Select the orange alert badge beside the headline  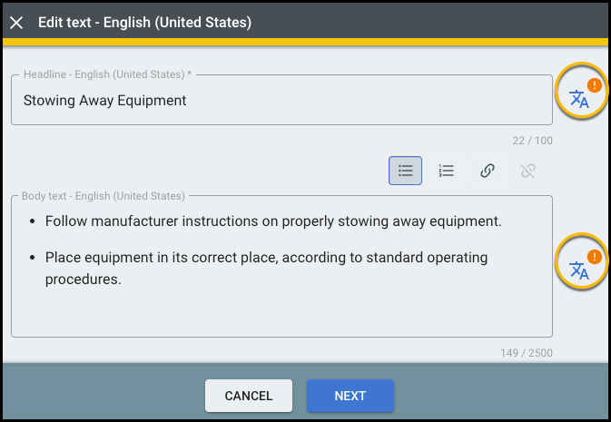pos(594,85)
